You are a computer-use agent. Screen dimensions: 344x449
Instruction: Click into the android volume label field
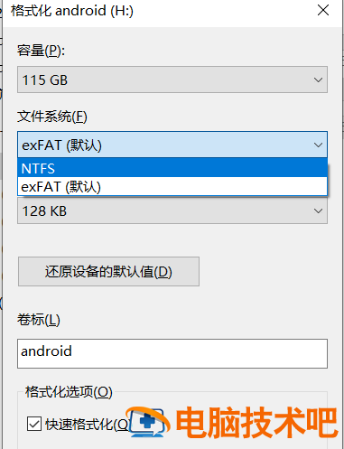coord(172,353)
